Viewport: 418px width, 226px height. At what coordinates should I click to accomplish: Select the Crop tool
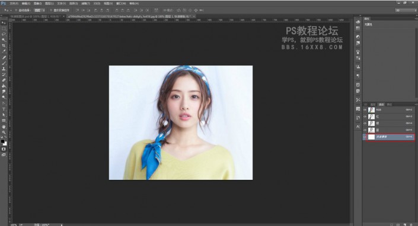pos(4,46)
